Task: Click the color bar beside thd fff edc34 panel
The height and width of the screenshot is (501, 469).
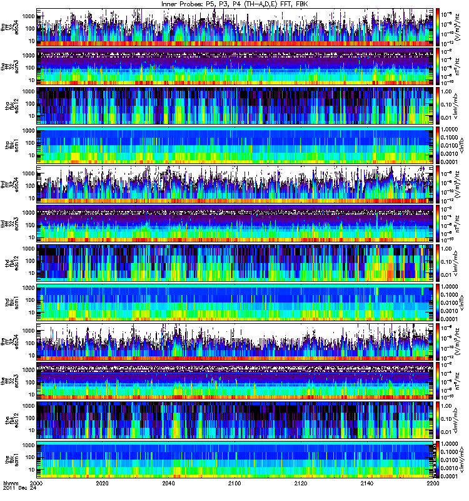Action: [438, 184]
